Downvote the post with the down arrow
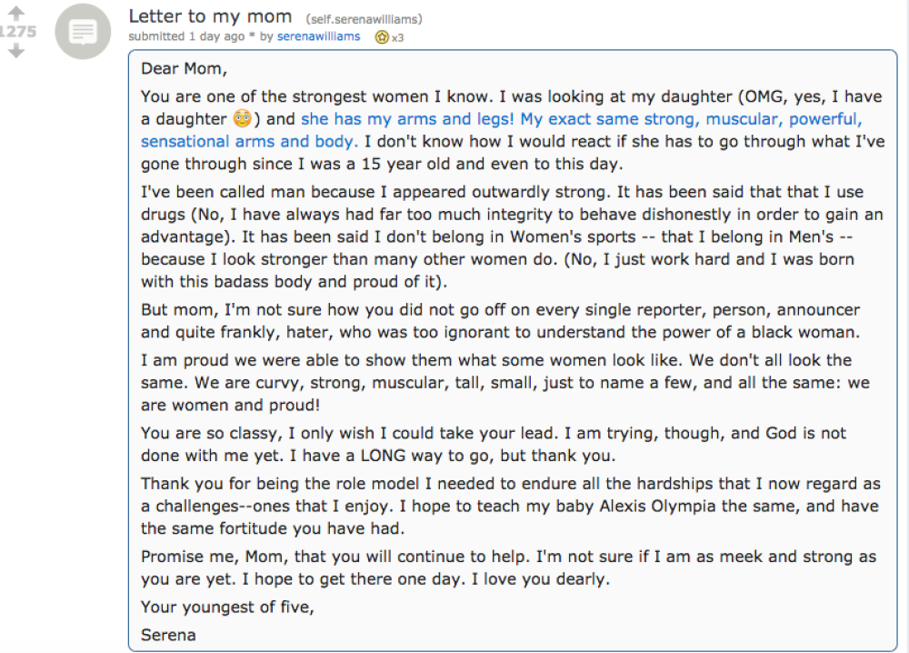This screenshot has width=909, height=653. 16,51
